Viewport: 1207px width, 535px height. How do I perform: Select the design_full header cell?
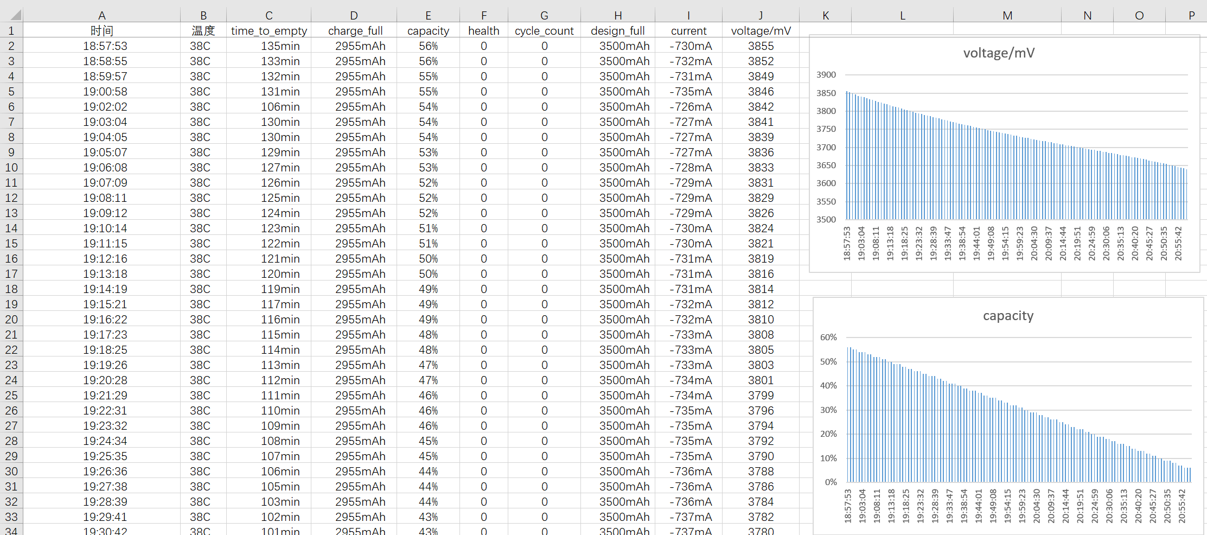617,31
